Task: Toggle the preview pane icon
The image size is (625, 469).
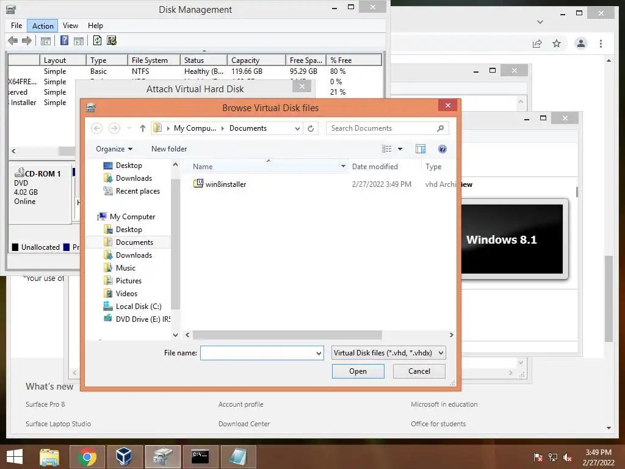Action: click(x=421, y=149)
